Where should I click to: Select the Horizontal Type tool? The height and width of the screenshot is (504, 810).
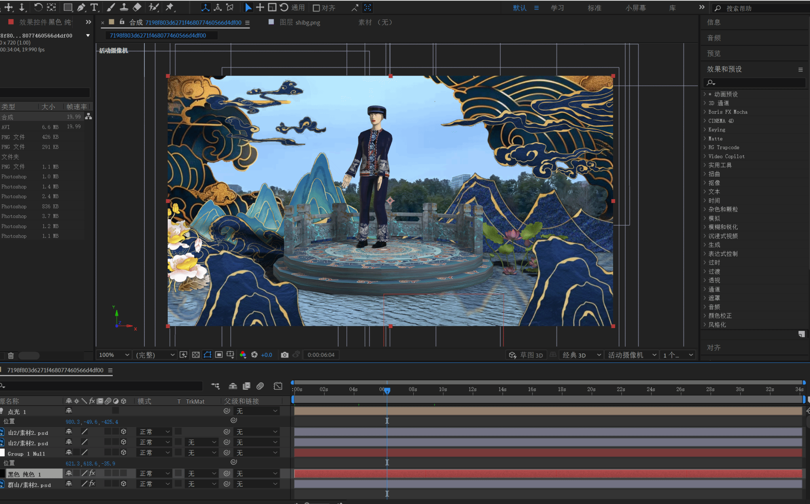click(x=94, y=7)
